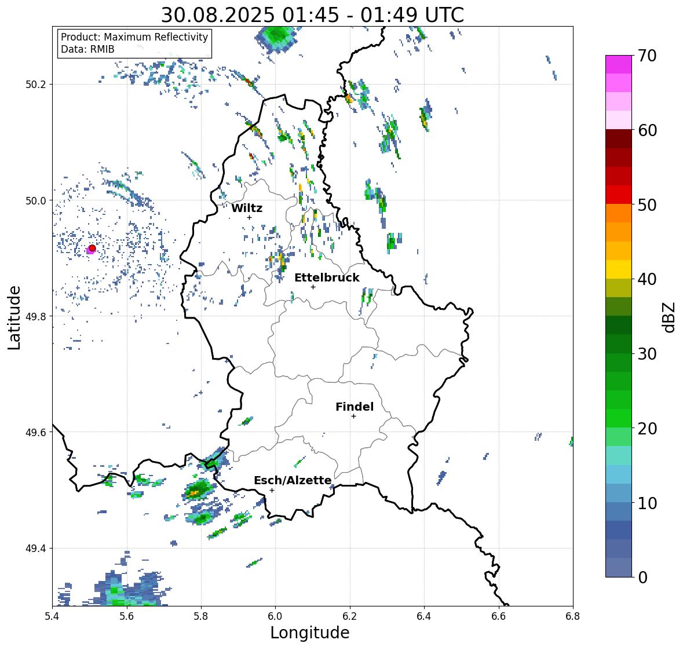The height and width of the screenshot is (647, 683).
Task: Click 'Data: RMIB' text in legend box
Action: [87, 49]
